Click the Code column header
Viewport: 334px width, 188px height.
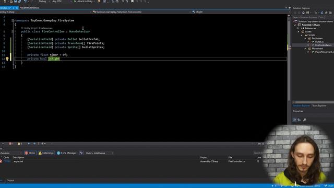coord(6,158)
